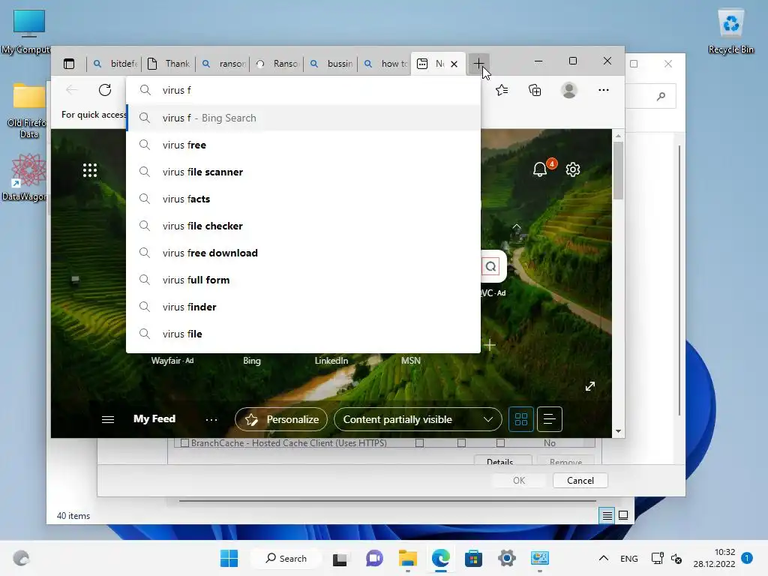Open the ENG language indicator
Image resolution: width=768 pixels, height=576 pixels.
(x=629, y=558)
